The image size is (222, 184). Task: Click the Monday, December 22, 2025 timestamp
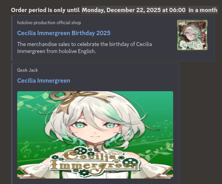[134, 10]
